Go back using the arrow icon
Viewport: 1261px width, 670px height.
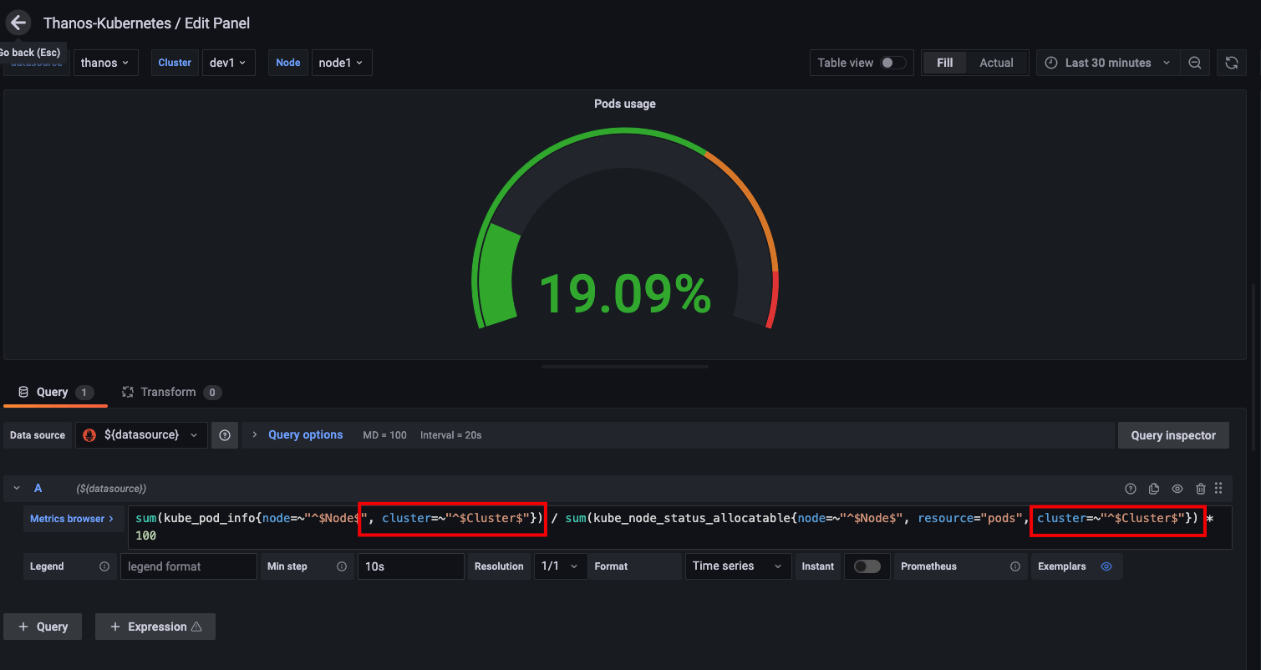tap(18, 23)
